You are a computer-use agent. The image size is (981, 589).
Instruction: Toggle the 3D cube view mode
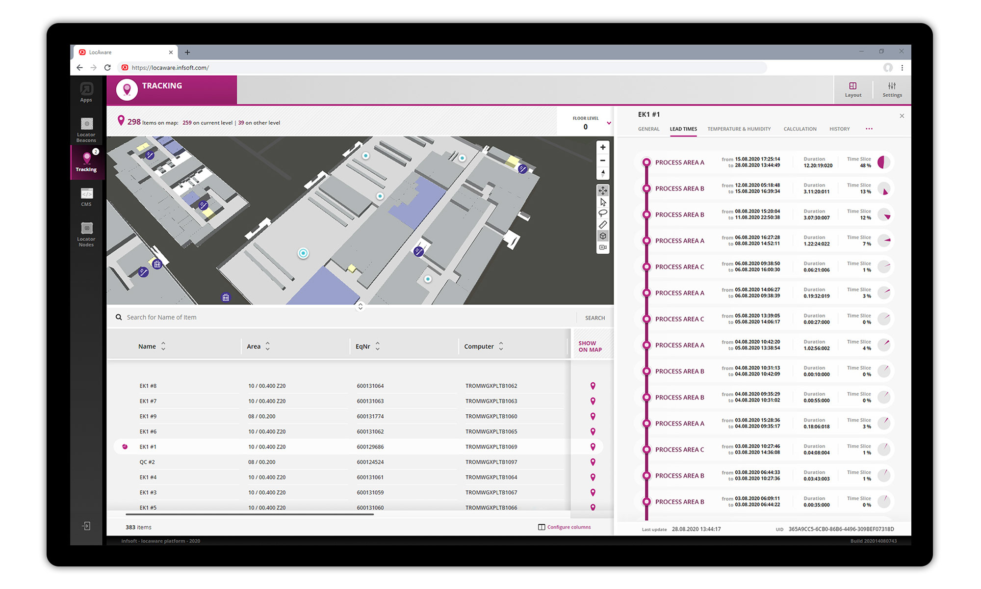pos(603,236)
